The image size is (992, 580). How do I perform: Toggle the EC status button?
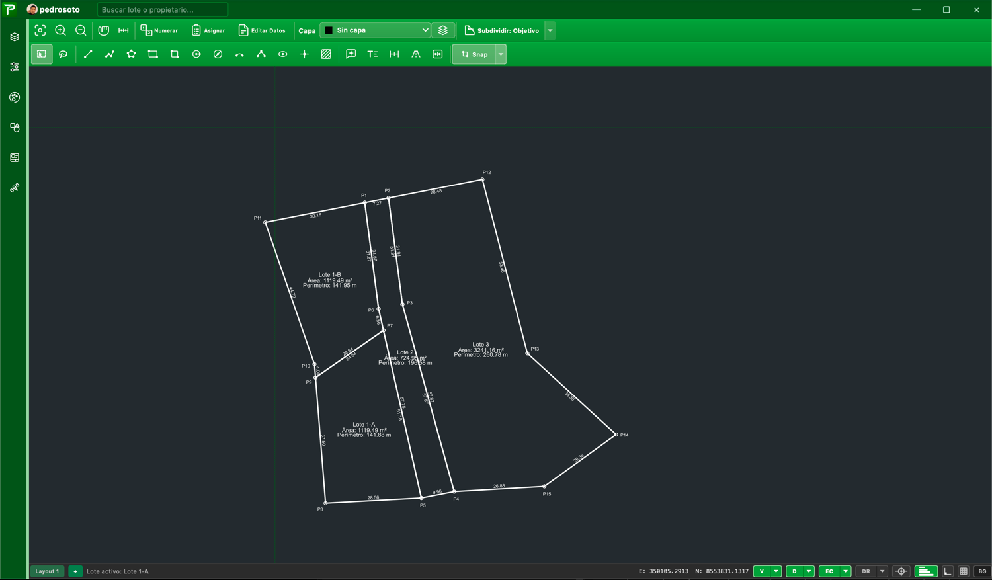tap(829, 571)
